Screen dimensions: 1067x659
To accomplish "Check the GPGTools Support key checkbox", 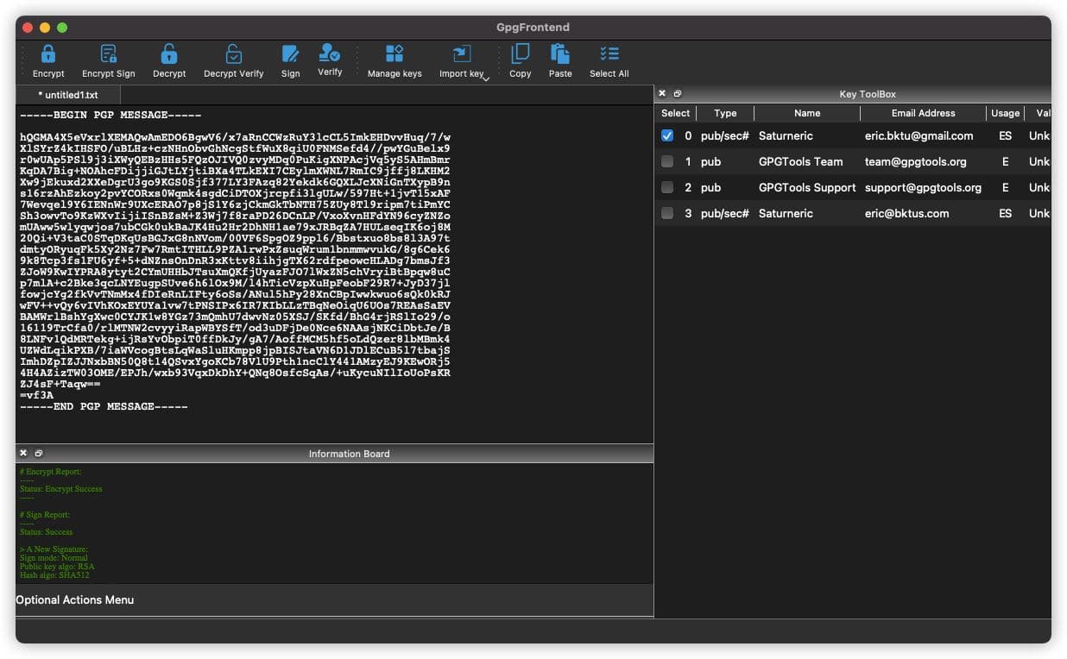I will (x=667, y=187).
